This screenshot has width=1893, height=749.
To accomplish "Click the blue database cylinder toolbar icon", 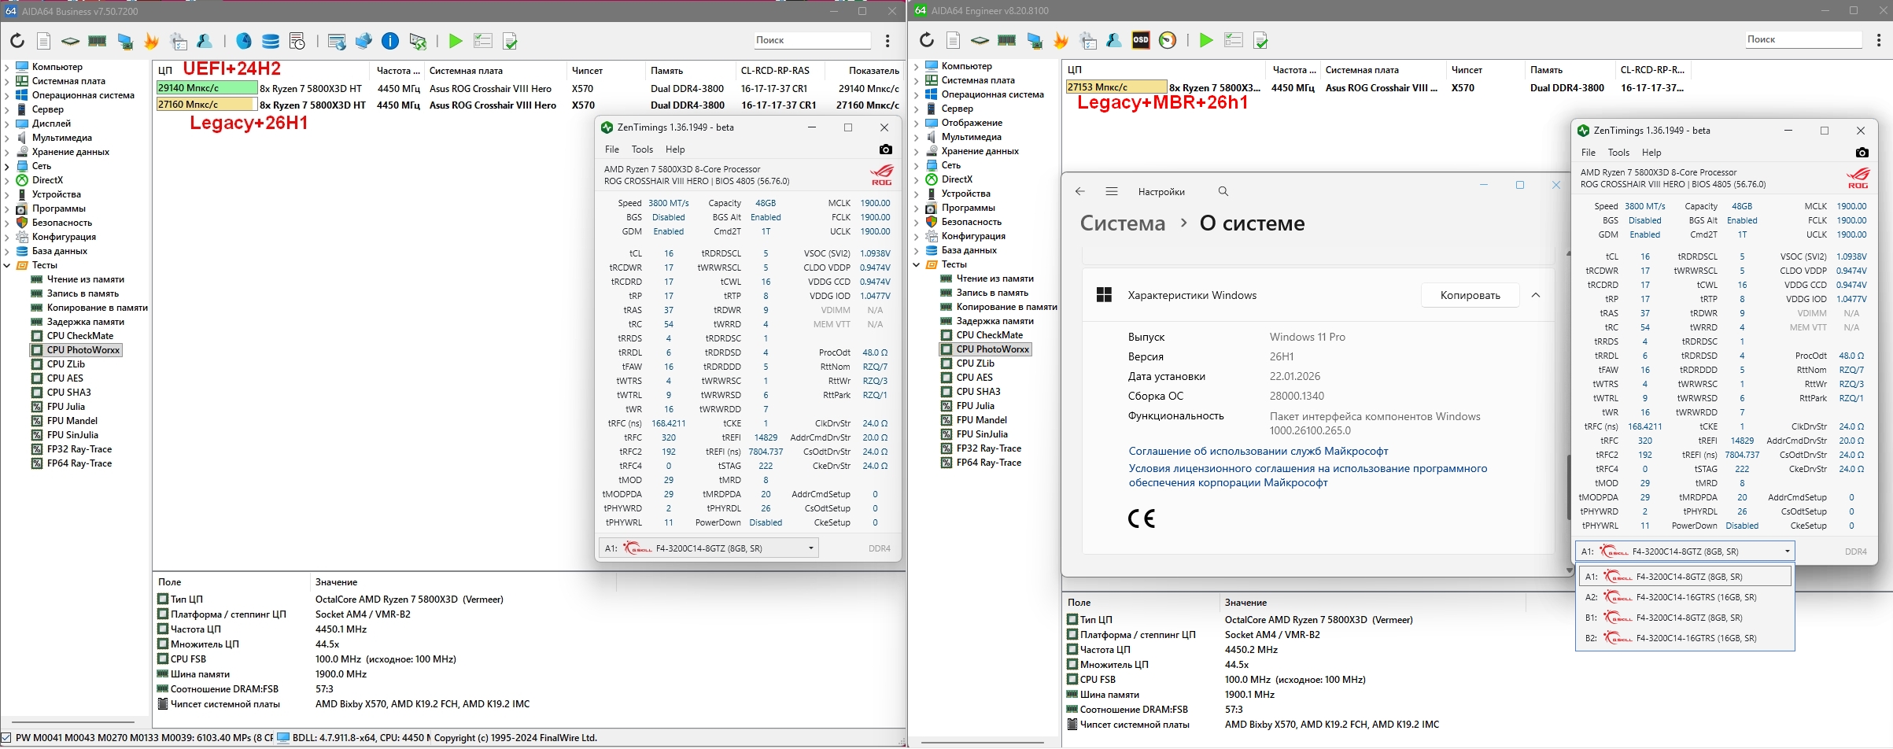I will pyautogui.click(x=270, y=41).
